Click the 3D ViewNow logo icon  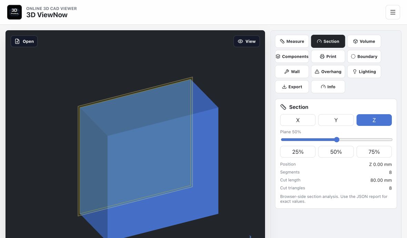click(x=14, y=12)
